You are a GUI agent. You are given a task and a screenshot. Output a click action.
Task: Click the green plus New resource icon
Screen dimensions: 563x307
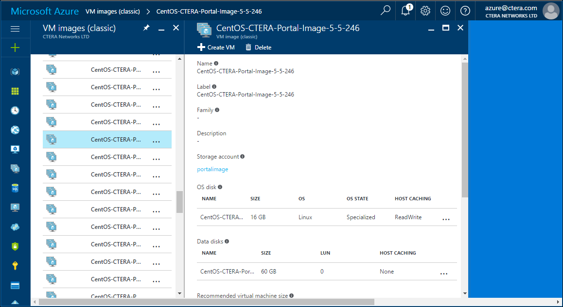coord(15,48)
